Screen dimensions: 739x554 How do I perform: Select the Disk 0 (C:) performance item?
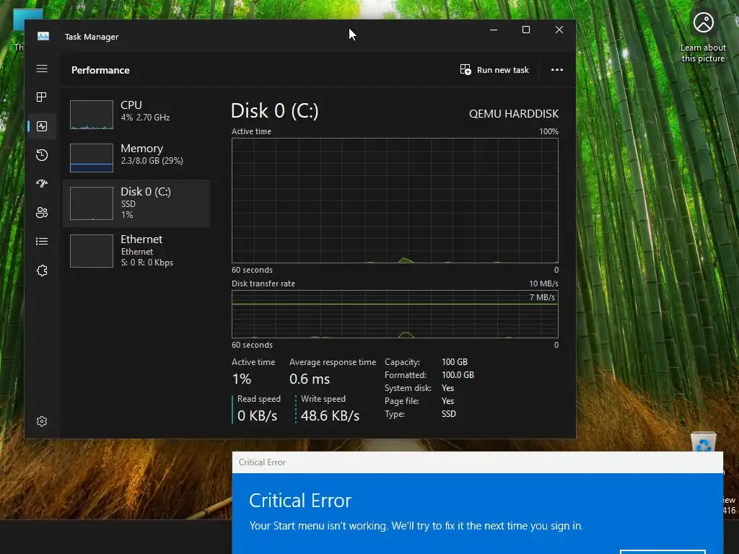(x=136, y=203)
